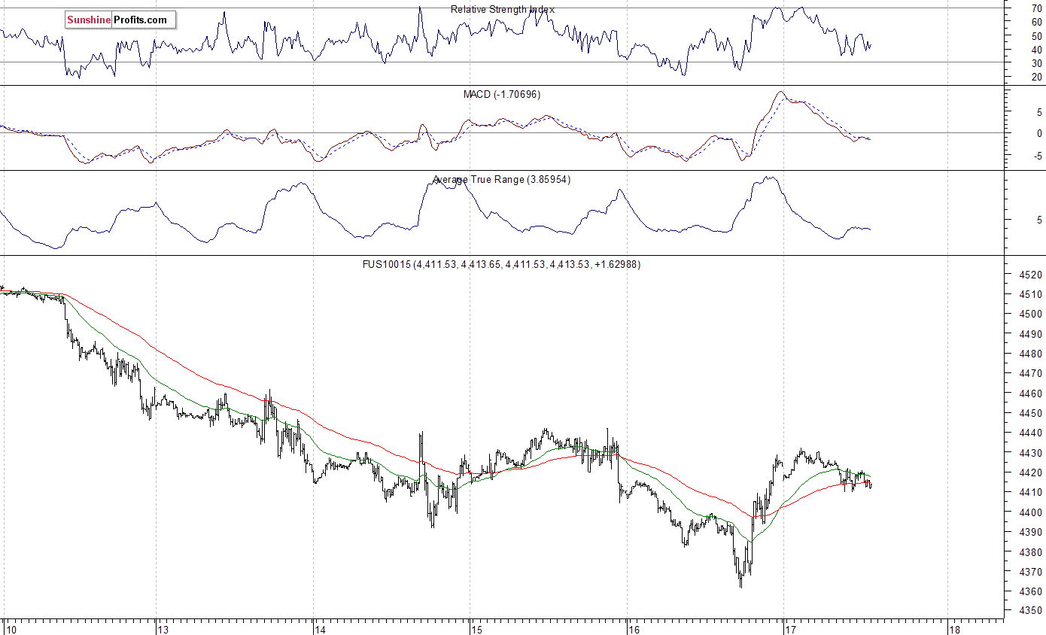Viewport: 1046px width, 635px height.
Task: Click the MACD (-1.70696) label
Action: click(502, 95)
